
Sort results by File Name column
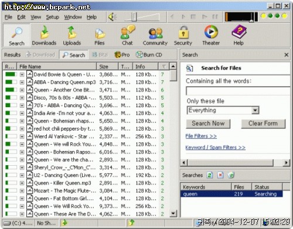tap(57, 67)
